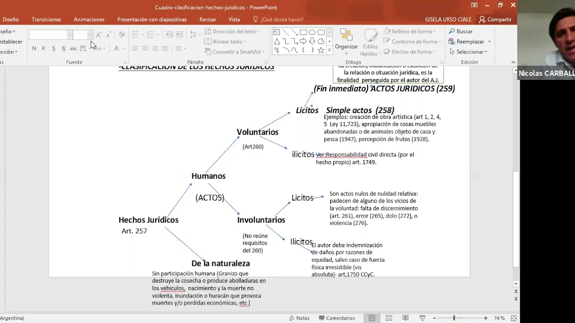Image resolution: width=575 pixels, height=323 pixels.
Task: Toggle bold (N) formatting
Action: point(34,48)
